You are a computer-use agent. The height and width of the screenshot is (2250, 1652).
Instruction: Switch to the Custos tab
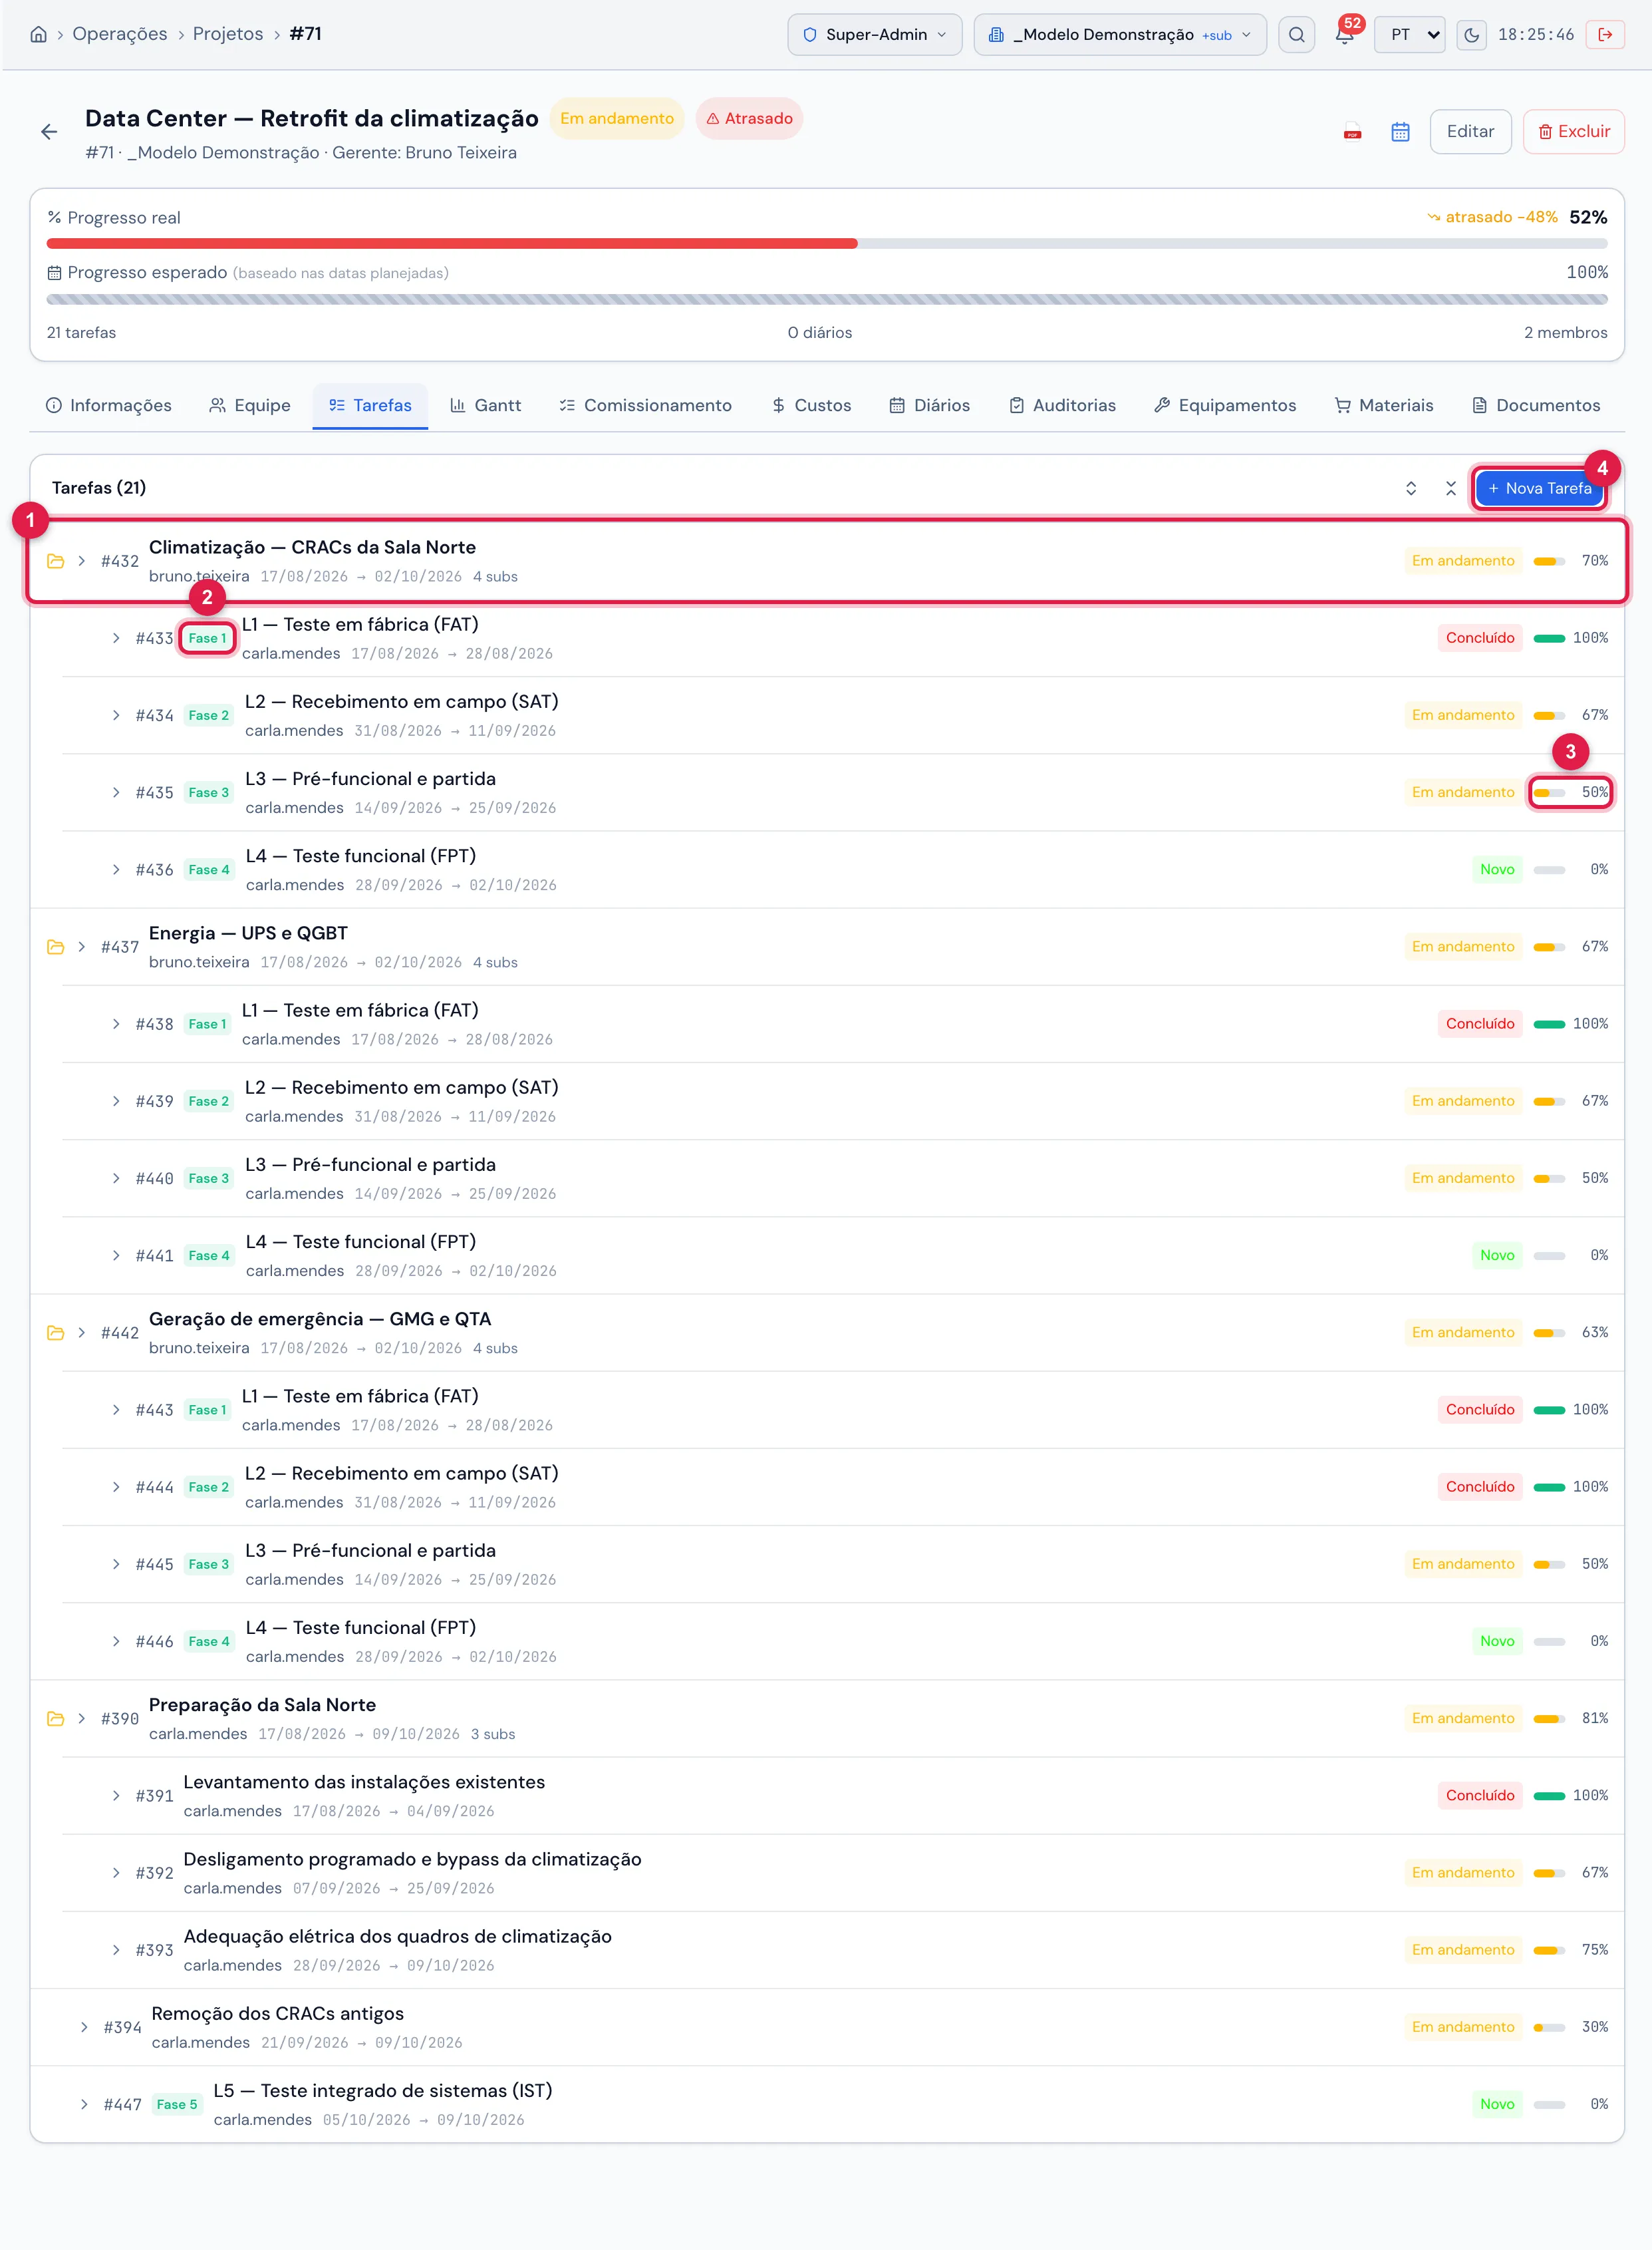(x=811, y=405)
